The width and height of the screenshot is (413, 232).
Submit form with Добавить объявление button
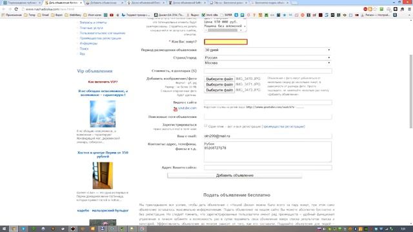[x=235, y=175]
